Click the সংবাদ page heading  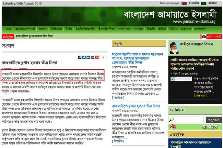pyautogui.click(x=8, y=46)
